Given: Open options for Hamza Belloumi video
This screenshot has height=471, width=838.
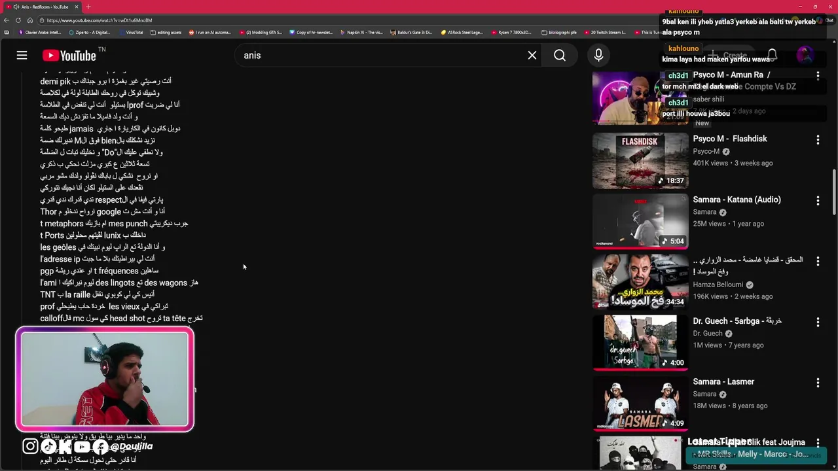Looking at the screenshot, I should click(818, 261).
